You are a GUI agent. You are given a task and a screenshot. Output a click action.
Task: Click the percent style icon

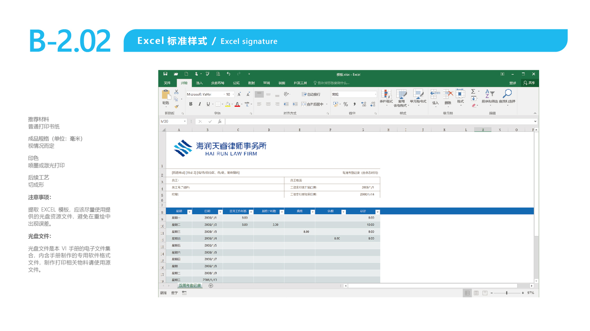tap(346, 104)
